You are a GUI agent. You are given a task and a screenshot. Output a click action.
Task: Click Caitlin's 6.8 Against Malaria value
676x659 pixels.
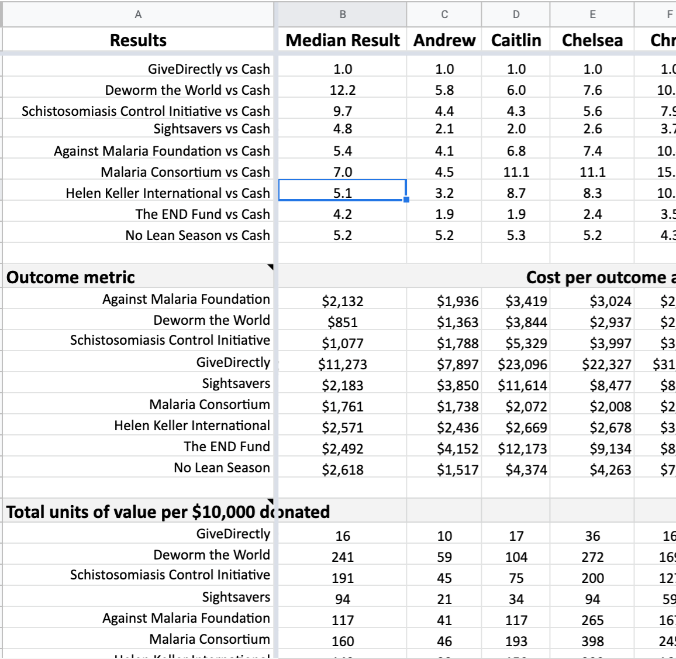[x=516, y=151]
